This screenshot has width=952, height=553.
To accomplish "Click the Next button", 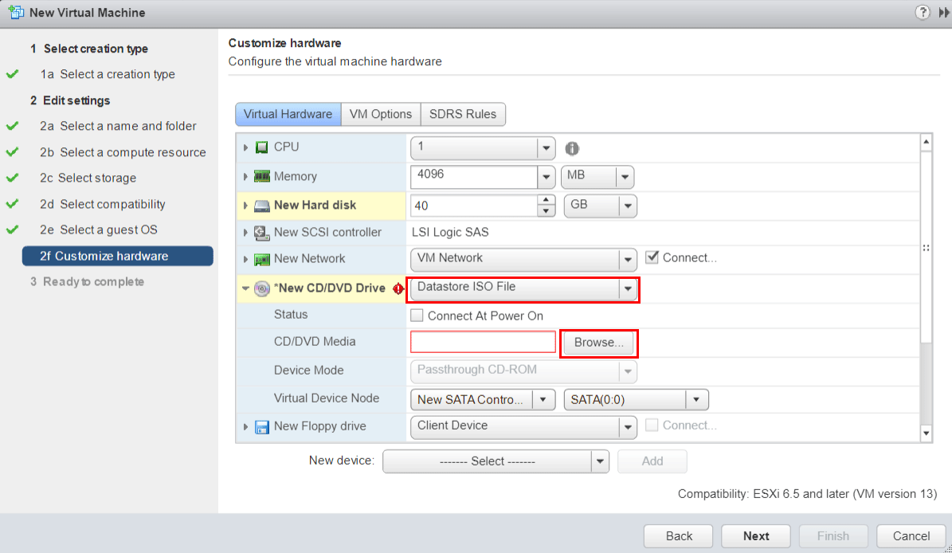I will (756, 536).
